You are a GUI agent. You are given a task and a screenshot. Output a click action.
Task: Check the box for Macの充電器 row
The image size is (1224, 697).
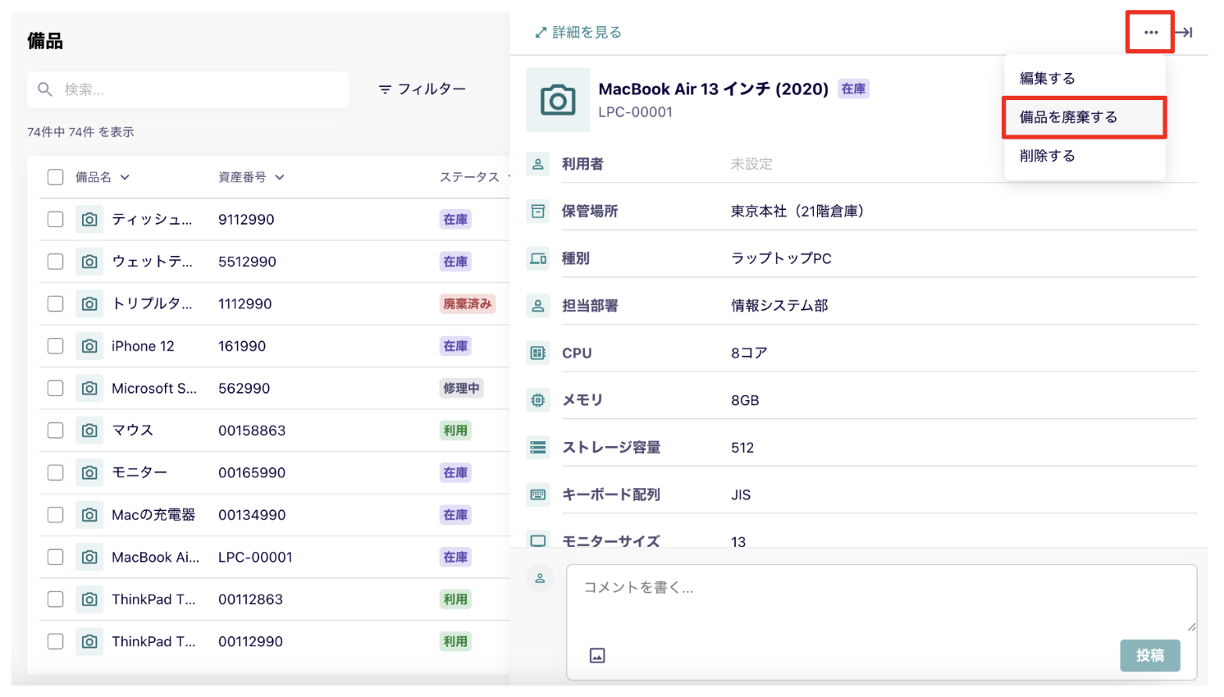[56, 515]
